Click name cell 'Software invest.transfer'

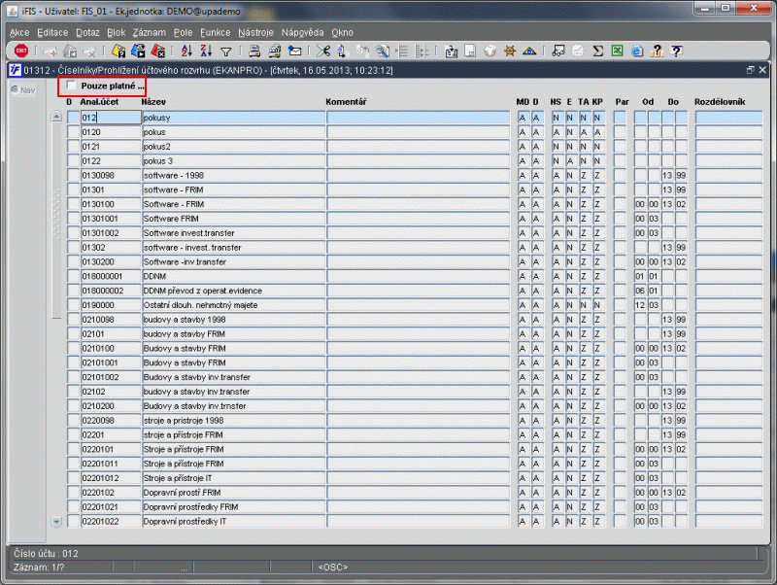(233, 233)
